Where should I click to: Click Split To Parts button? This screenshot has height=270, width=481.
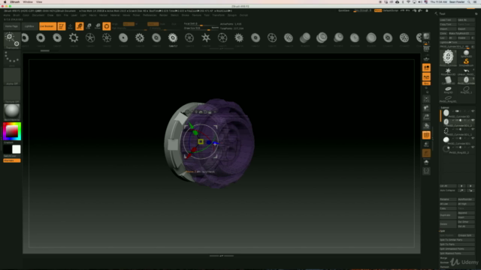457,244
